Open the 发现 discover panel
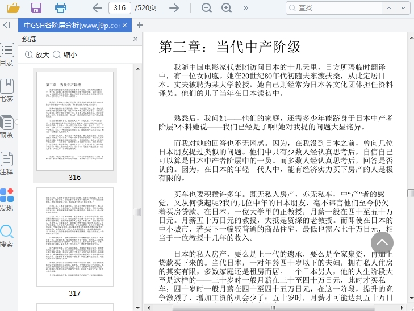The width and height of the screenshot is (414, 311). (x=7, y=200)
